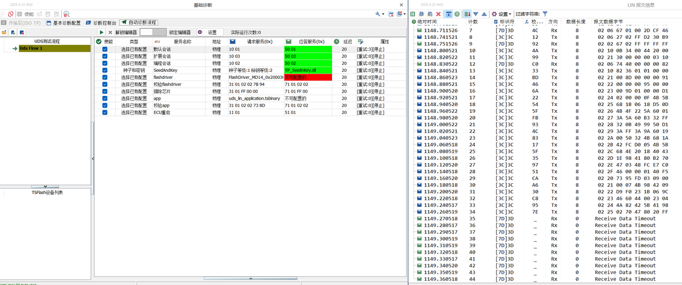Click the blue down-triangle icon in LIN toolbar
682x285 pixels.
pos(476,14)
